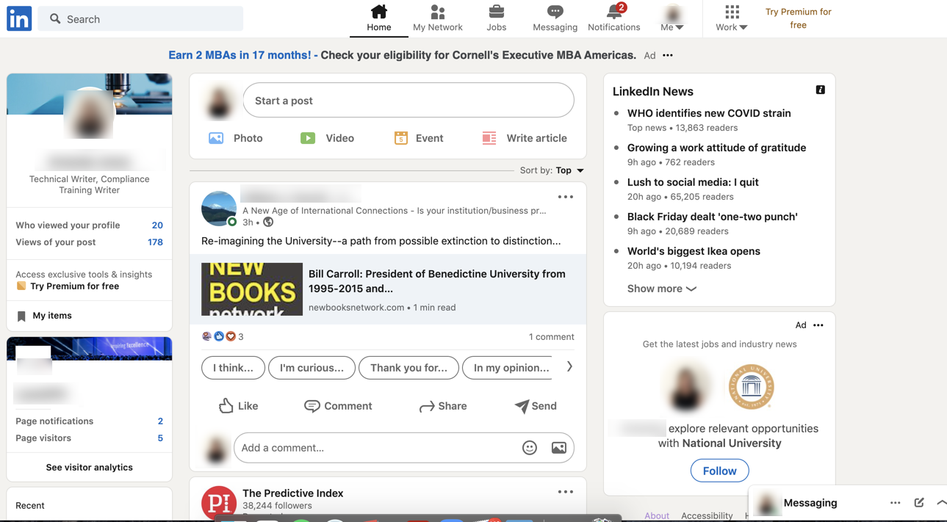
Task: Select the Photo icon to attach an image
Action: pyautogui.click(x=215, y=138)
